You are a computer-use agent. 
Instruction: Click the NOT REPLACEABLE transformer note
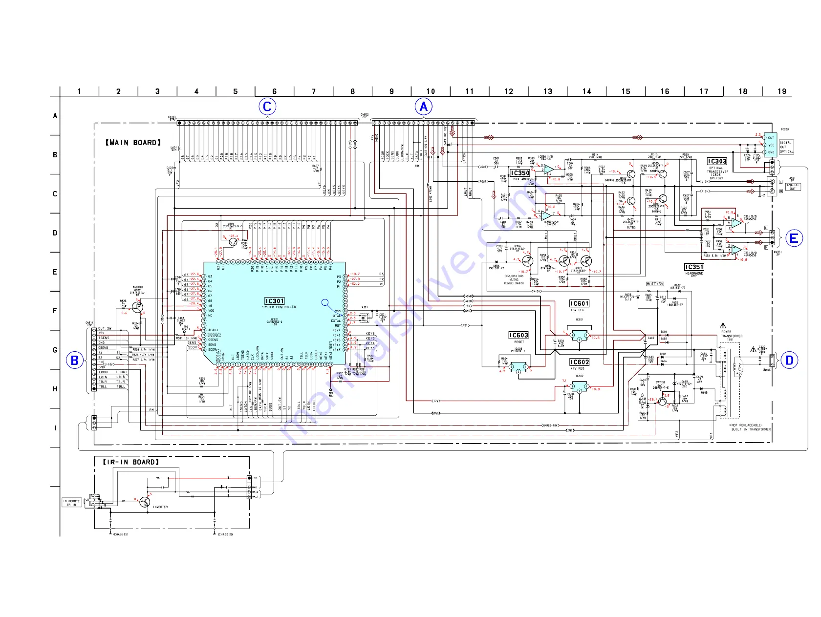pyautogui.click(x=751, y=427)
